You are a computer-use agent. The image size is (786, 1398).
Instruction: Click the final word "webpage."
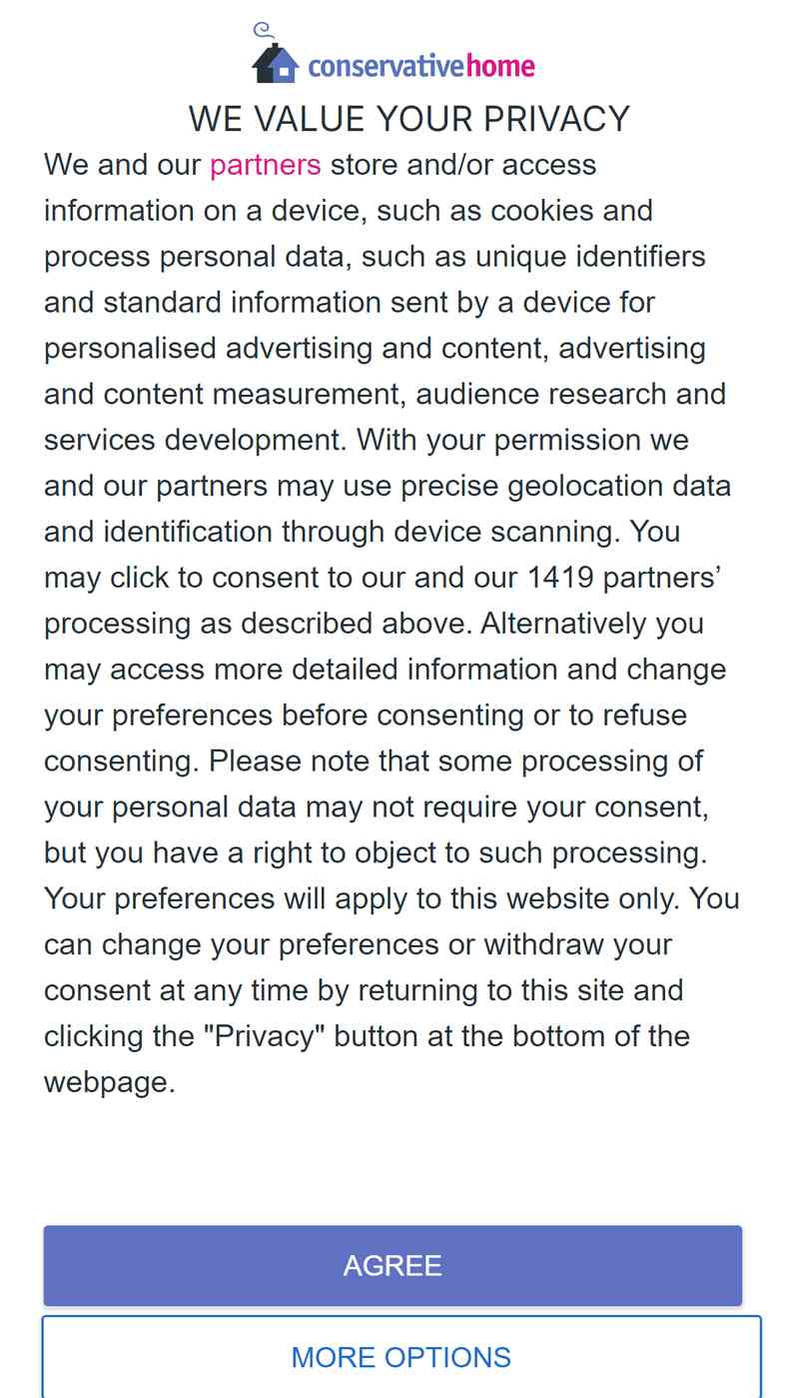pos(110,1082)
